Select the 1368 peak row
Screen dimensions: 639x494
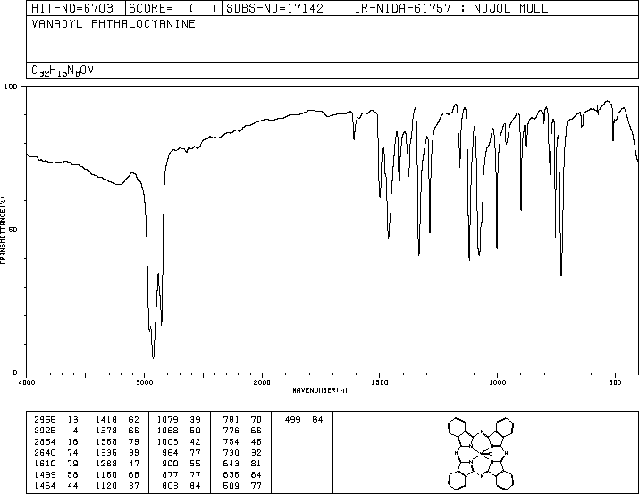[x=117, y=441]
